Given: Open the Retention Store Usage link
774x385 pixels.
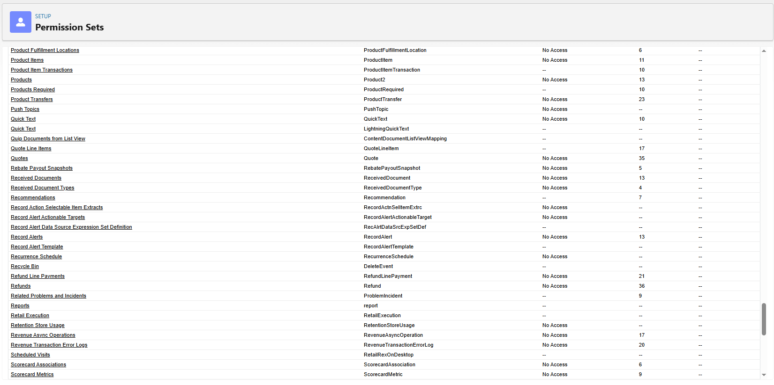Looking at the screenshot, I should (38, 325).
